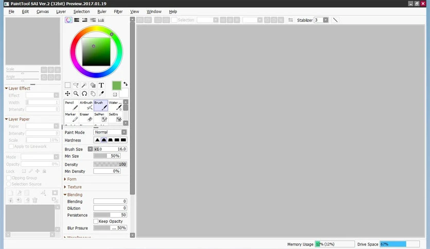Open the Stabilizer dropdown
This screenshot has width=430, height=249.
pos(326,20)
